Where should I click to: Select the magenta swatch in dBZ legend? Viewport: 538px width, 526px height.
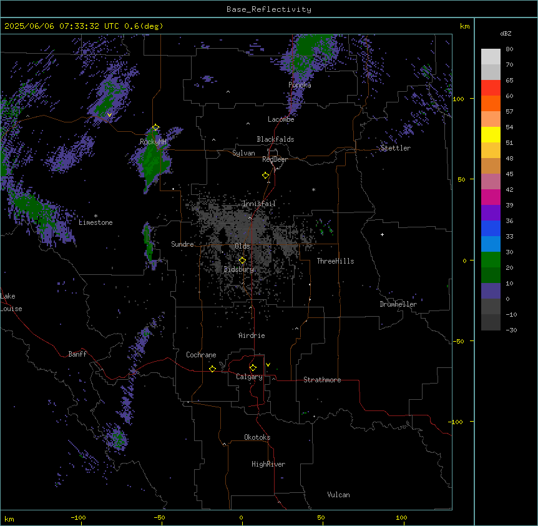click(x=491, y=197)
